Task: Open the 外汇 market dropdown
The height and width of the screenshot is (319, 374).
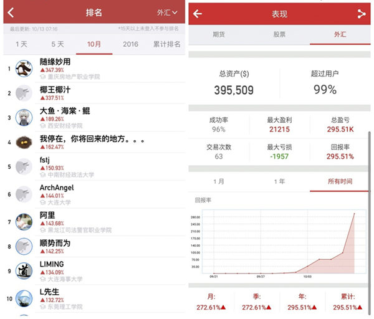Action: coord(166,12)
